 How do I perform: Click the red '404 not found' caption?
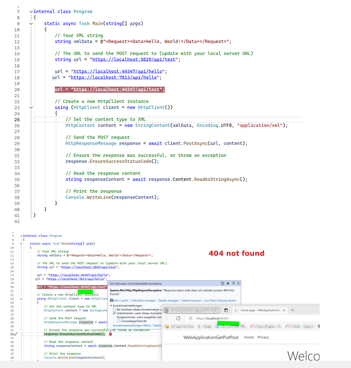pyautogui.click(x=236, y=253)
